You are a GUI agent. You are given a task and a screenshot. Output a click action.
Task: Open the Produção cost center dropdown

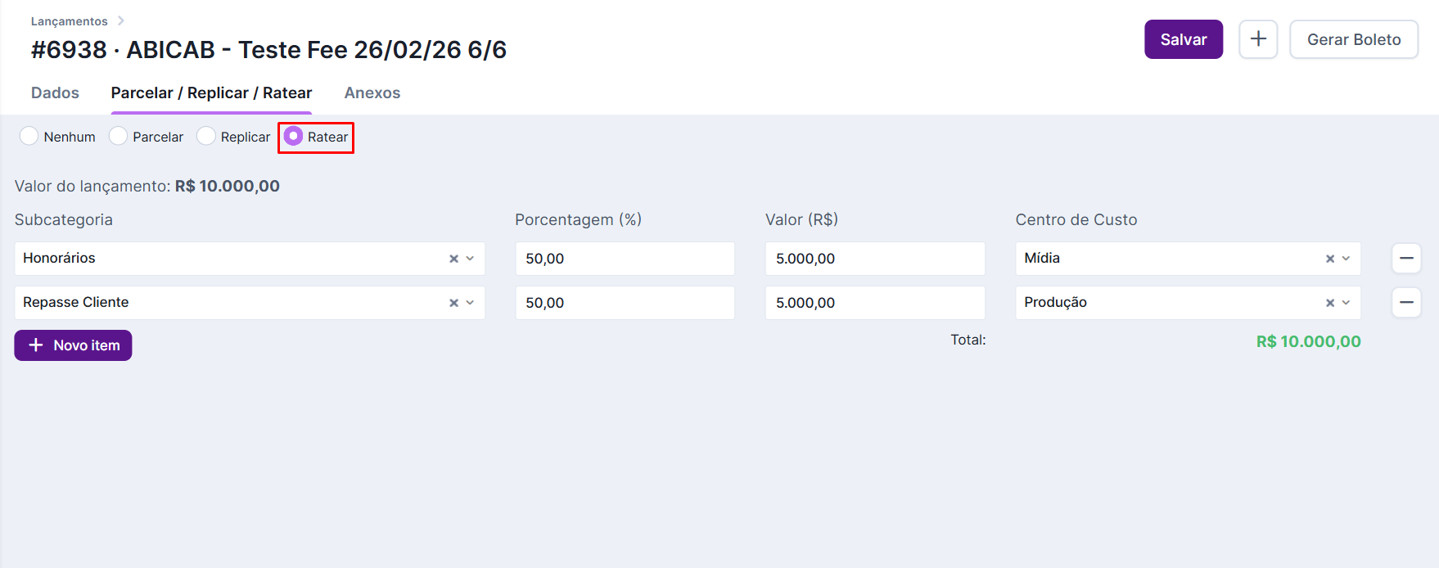[x=1347, y=303]
